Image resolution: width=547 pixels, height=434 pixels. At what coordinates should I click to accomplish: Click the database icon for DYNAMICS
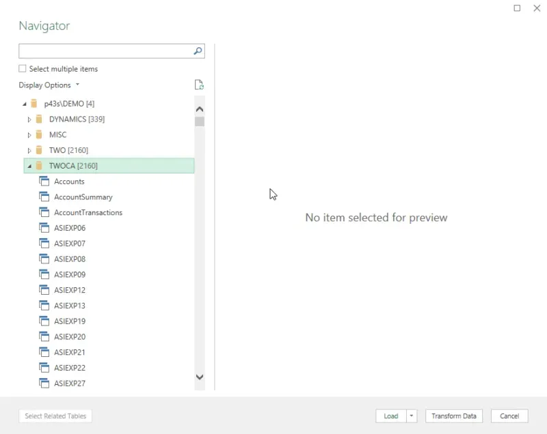pos(39,119)
